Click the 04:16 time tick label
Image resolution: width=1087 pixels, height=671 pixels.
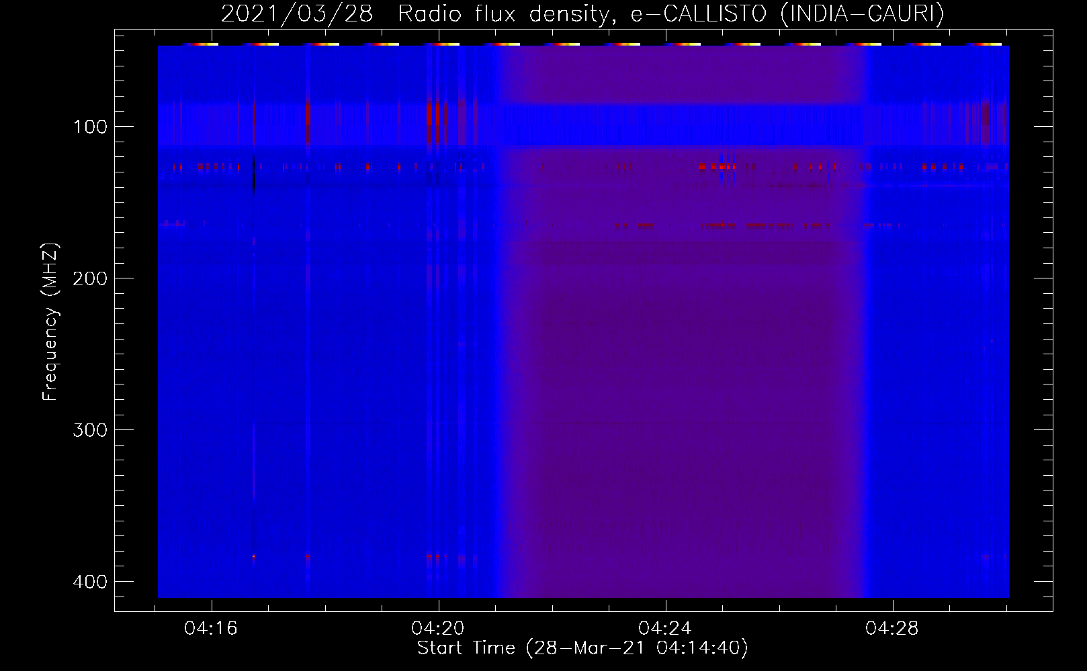tap(212, 629)
